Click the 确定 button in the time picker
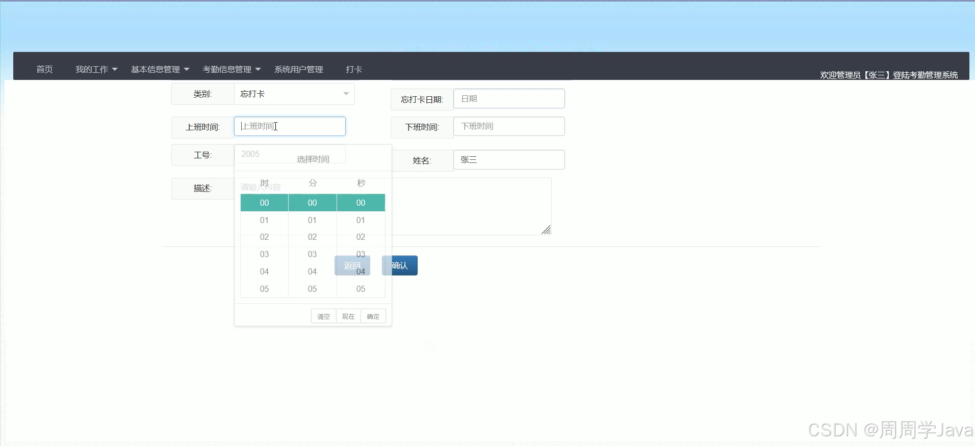This screenshot has height=446, width=975. click(373, 316)
